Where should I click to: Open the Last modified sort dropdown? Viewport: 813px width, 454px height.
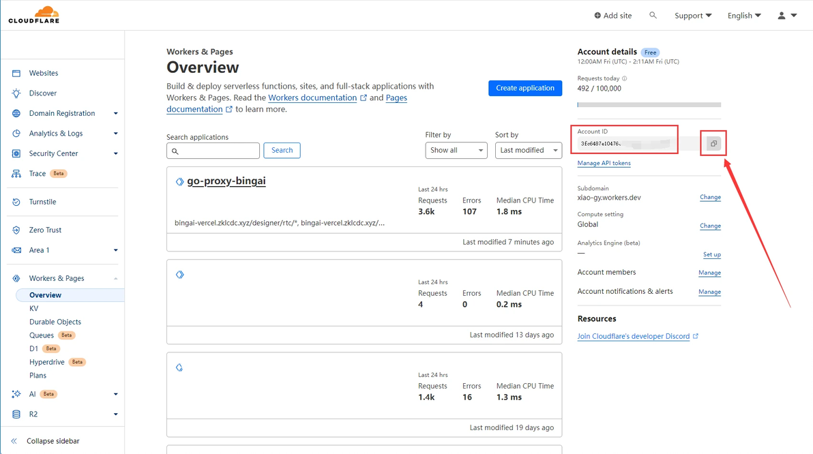tap(529, 150)
